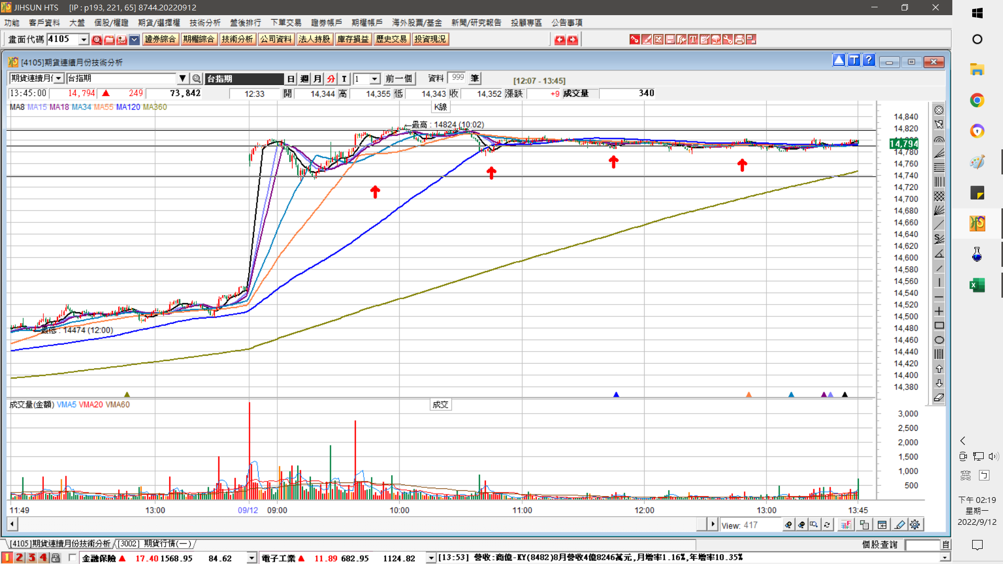Click the up arrow marker tool
This screenshot has height=564, width=1003.
pyautogui.click(x=939, y=369)
